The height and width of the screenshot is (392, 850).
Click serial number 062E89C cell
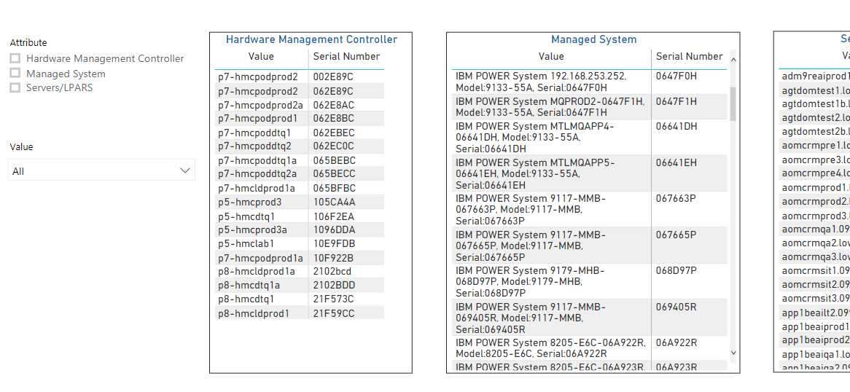tap(333, 91)
